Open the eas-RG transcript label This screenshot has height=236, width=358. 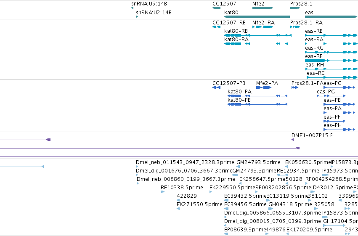(314, 48)
